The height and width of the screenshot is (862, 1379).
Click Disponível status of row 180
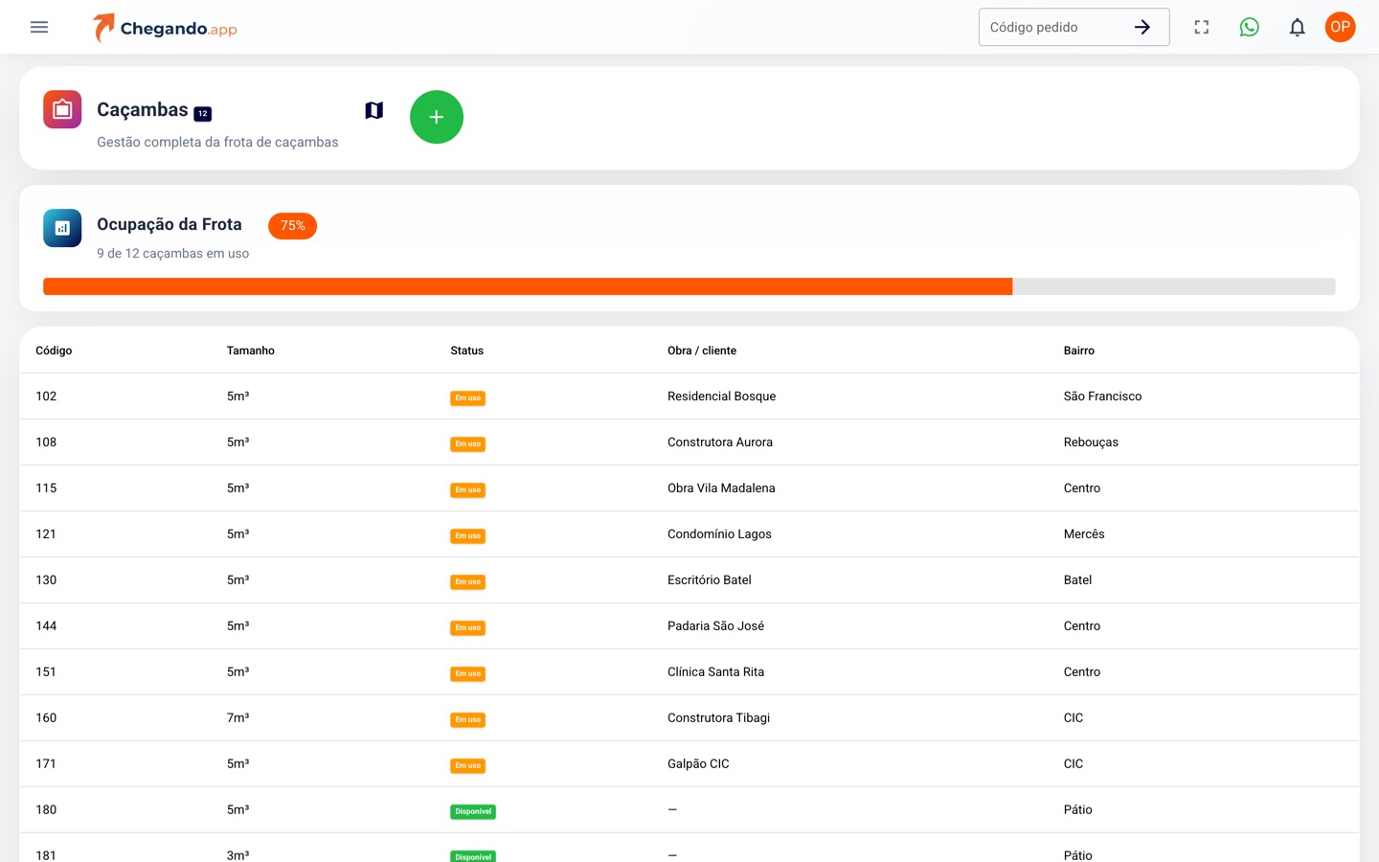[x=473, y=812]
